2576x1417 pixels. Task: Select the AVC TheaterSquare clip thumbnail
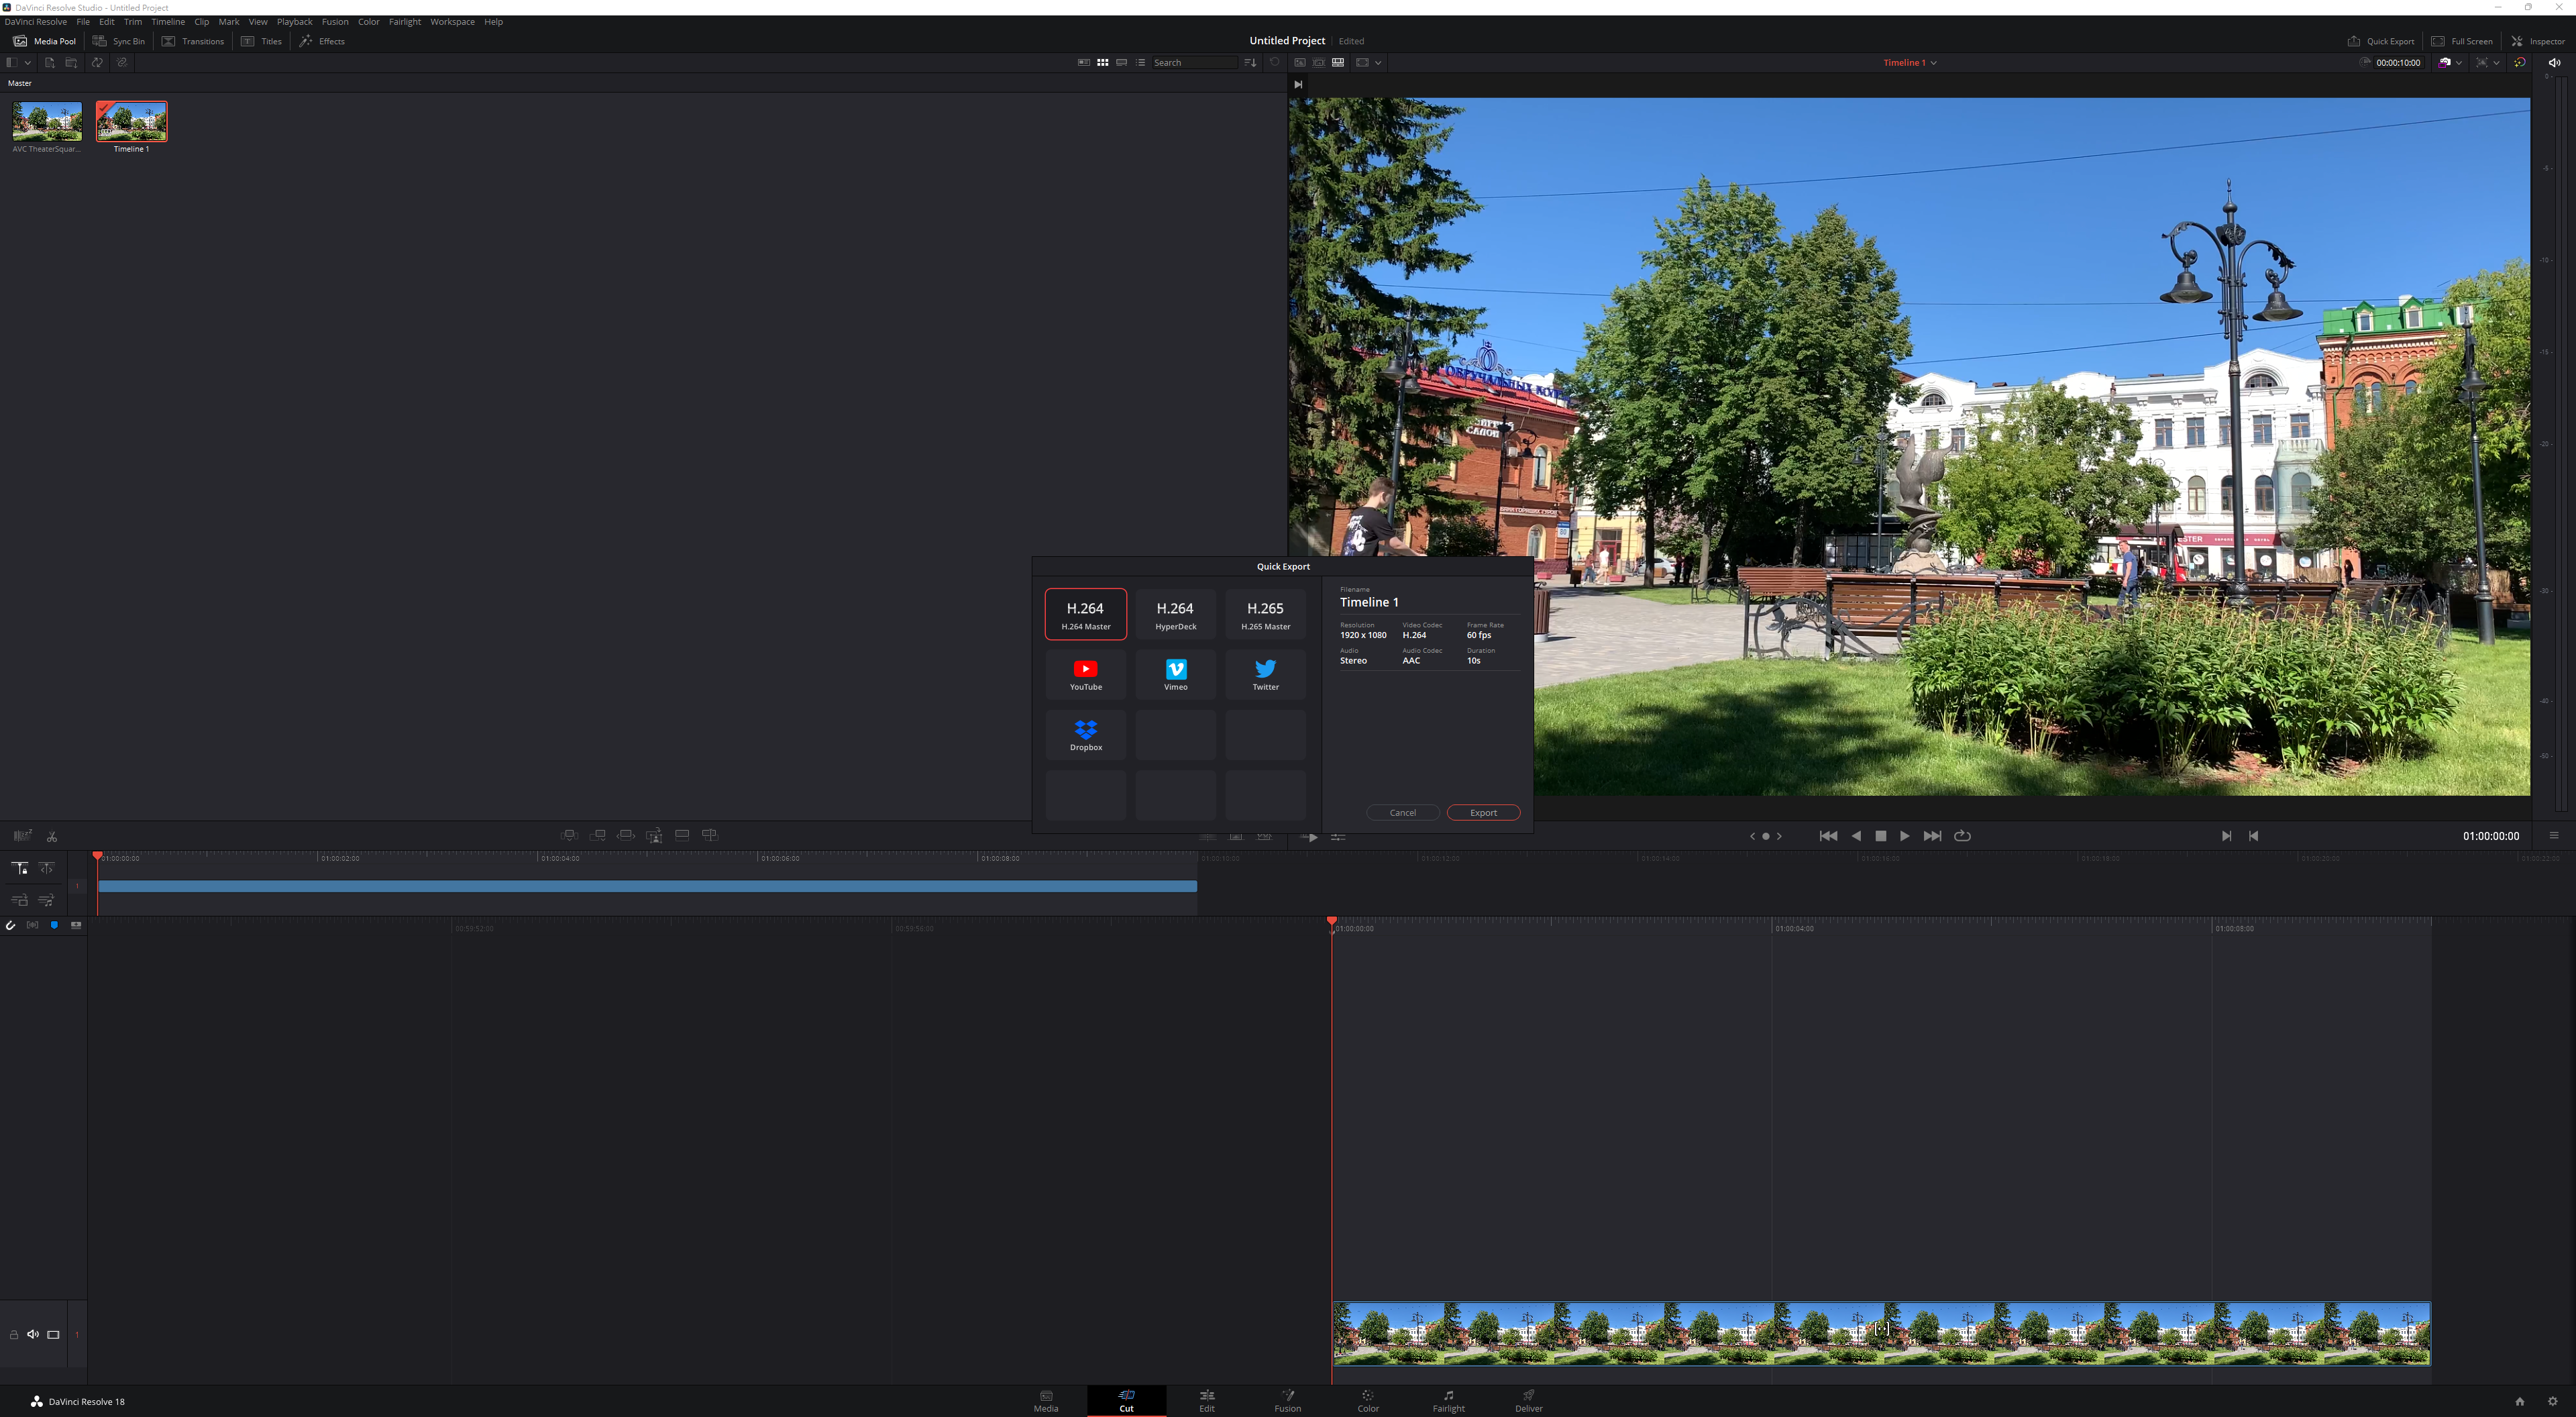coord(47,121)
